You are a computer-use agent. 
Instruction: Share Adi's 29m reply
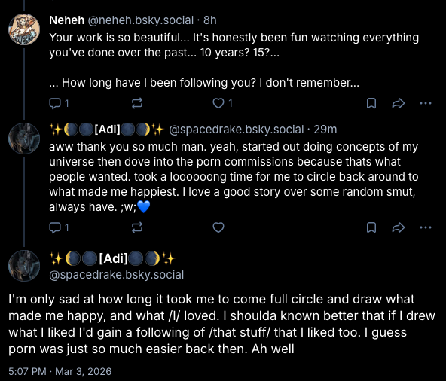(x=399, y=227)
